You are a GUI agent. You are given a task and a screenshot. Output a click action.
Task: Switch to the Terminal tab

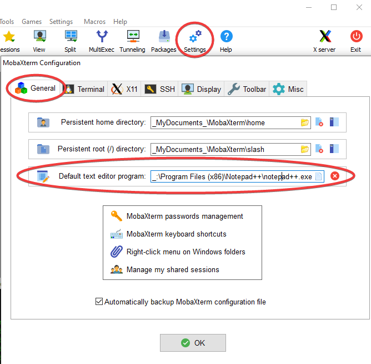pos(84,89)
